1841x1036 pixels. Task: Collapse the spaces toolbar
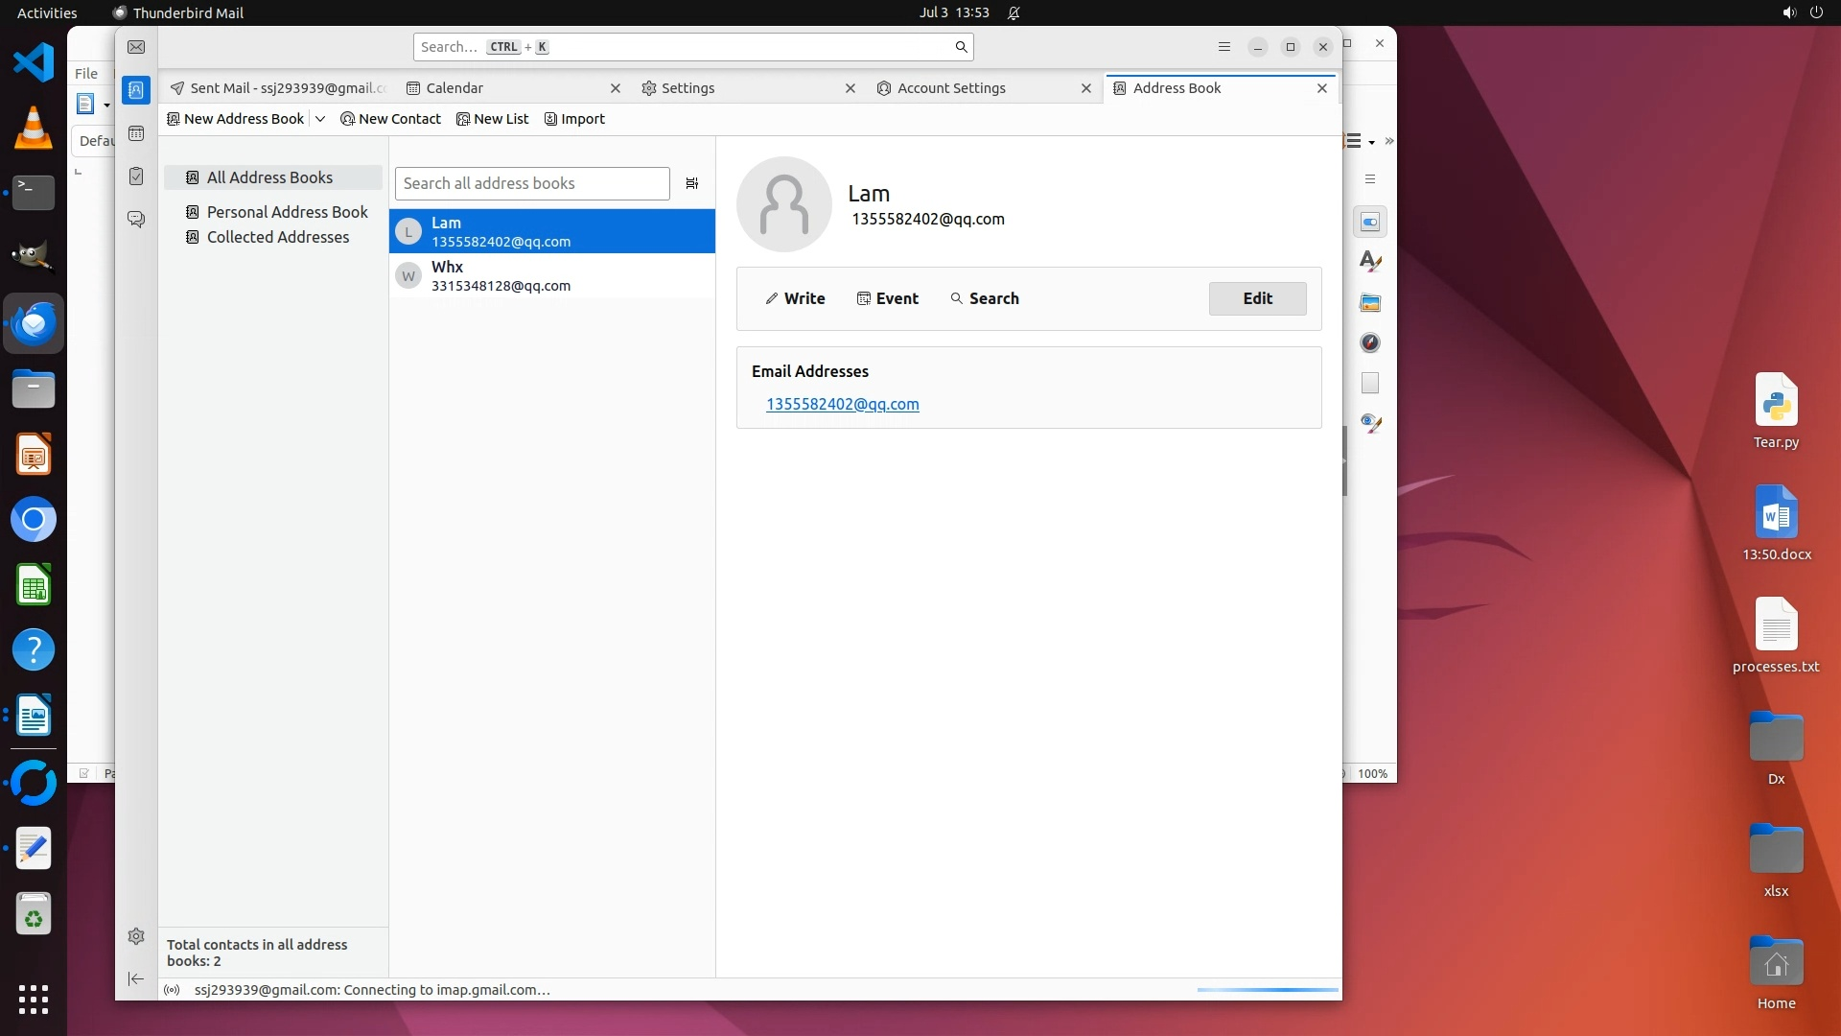[x=136, y=978]
